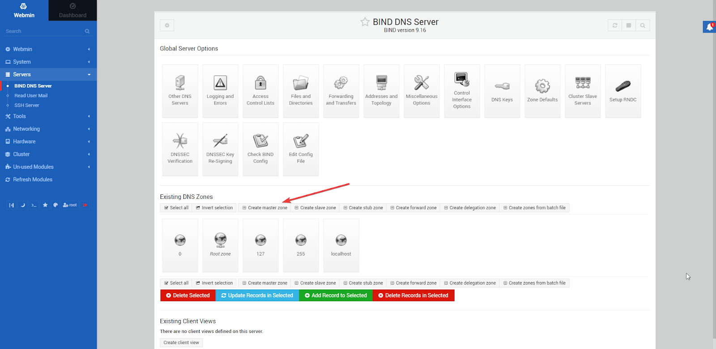The height and width of the screenshot is (349, 716).
Task: Open Cluster Slave Servers
Action: pos(583,91)
